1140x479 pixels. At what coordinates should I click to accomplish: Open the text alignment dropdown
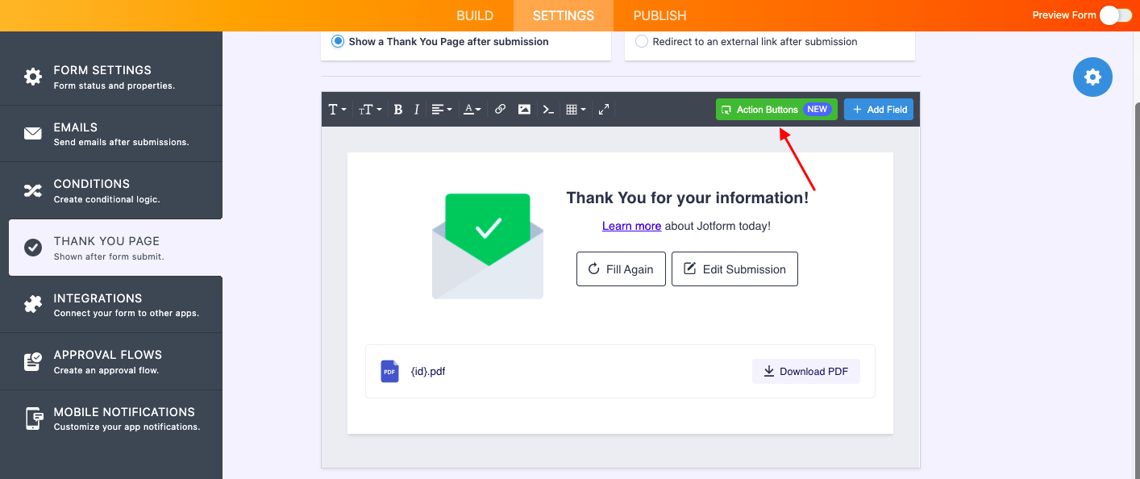[441, 110]
